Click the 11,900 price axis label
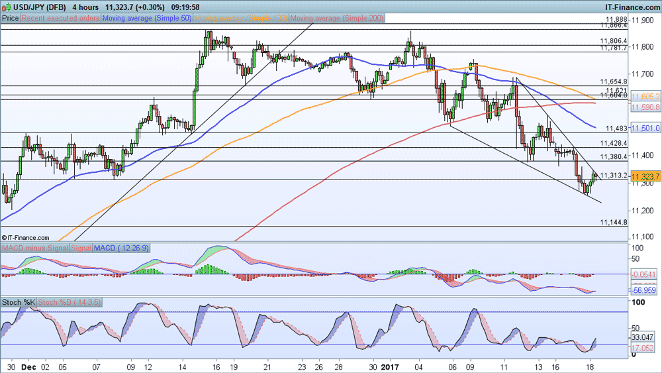The image size is (662, 373). click(x=642, y=20)
